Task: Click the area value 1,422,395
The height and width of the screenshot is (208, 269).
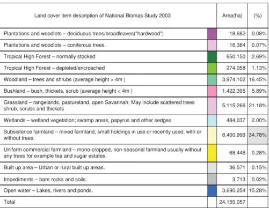Action: 234,91
